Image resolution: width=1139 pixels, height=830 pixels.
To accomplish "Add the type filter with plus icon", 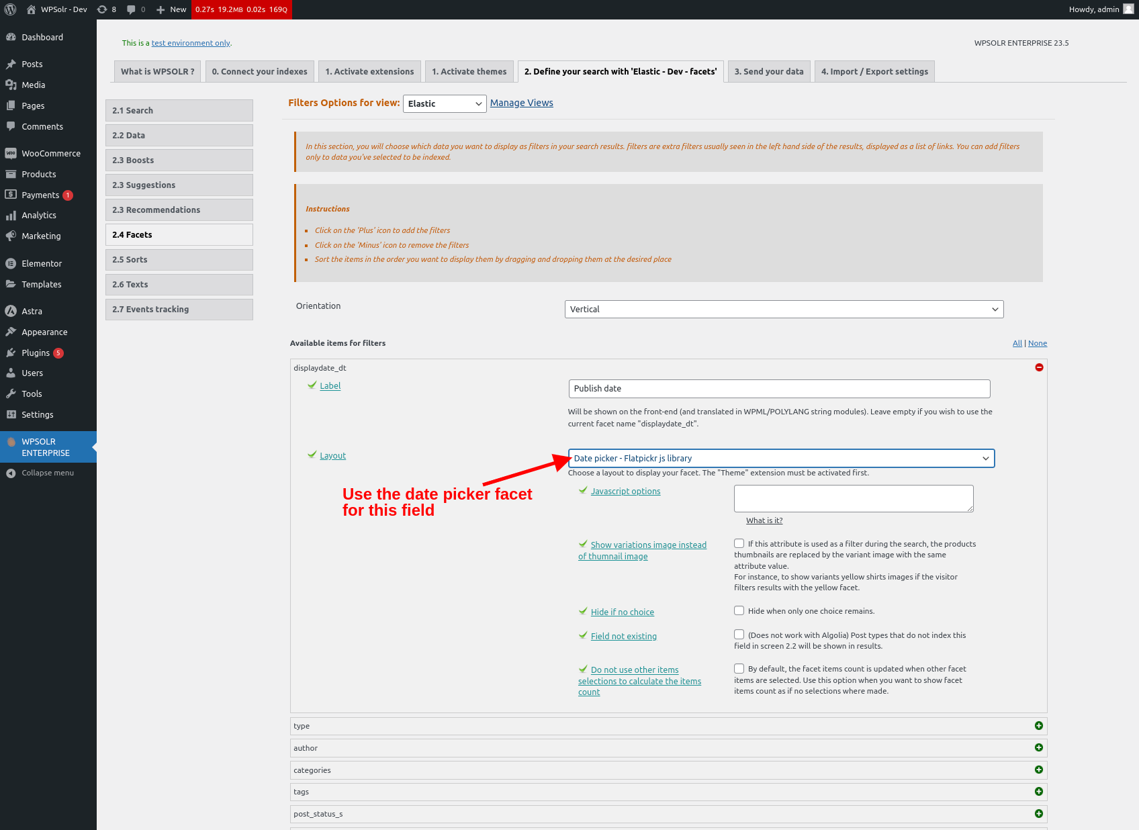I will (1039, 726).
